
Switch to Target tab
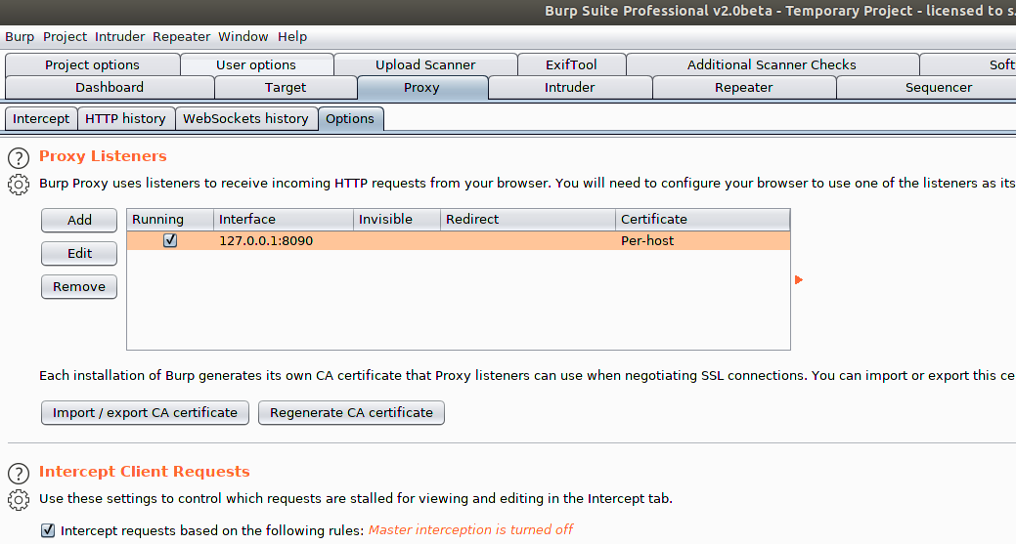[x=286, y=87]
